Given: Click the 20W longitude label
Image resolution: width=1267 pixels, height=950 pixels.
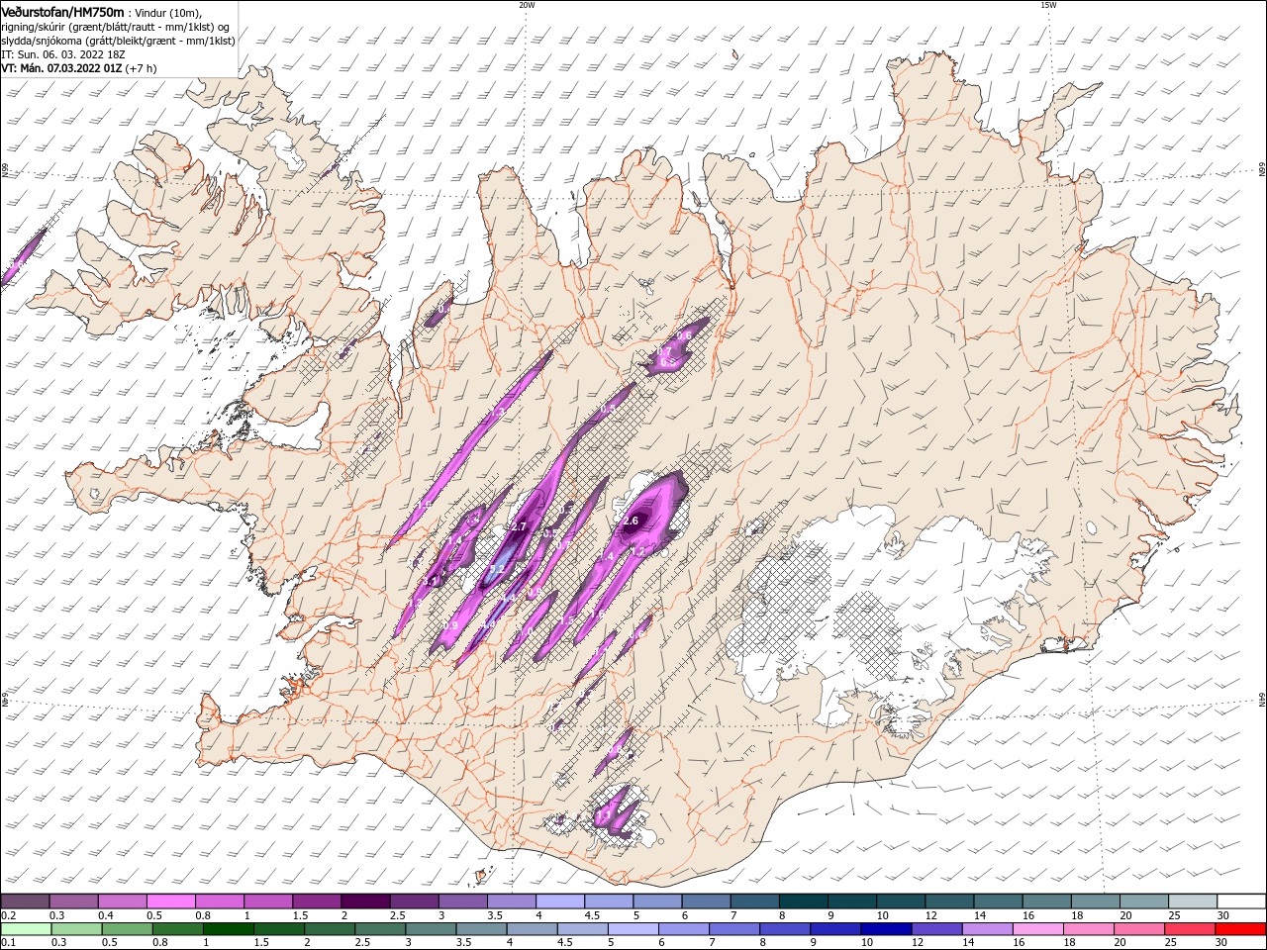Looking at the screenshot, I should (x=527, y=5).
